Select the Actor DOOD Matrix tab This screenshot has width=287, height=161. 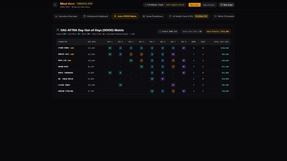125,16
